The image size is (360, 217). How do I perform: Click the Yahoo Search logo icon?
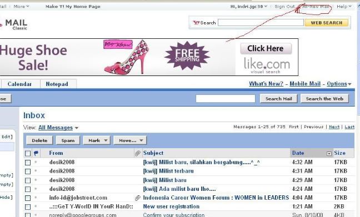196,23
